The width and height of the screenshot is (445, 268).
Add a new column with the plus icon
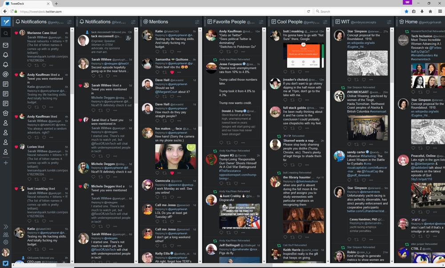coord(6,163)
